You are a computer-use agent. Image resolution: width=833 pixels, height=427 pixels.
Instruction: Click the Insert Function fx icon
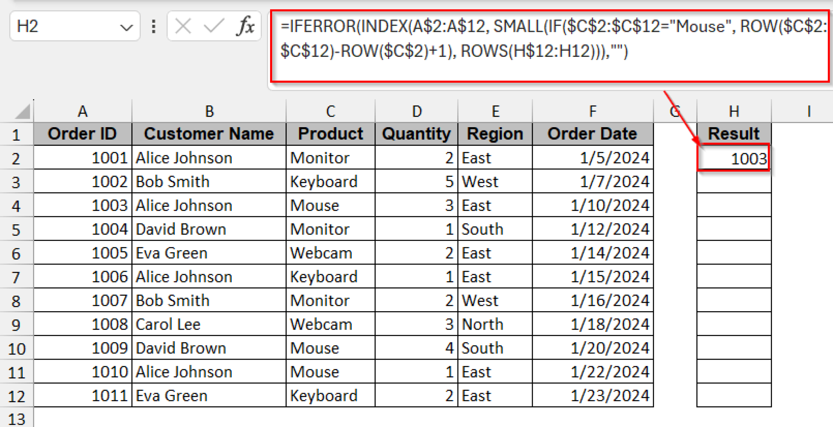[x=244, y=26]
